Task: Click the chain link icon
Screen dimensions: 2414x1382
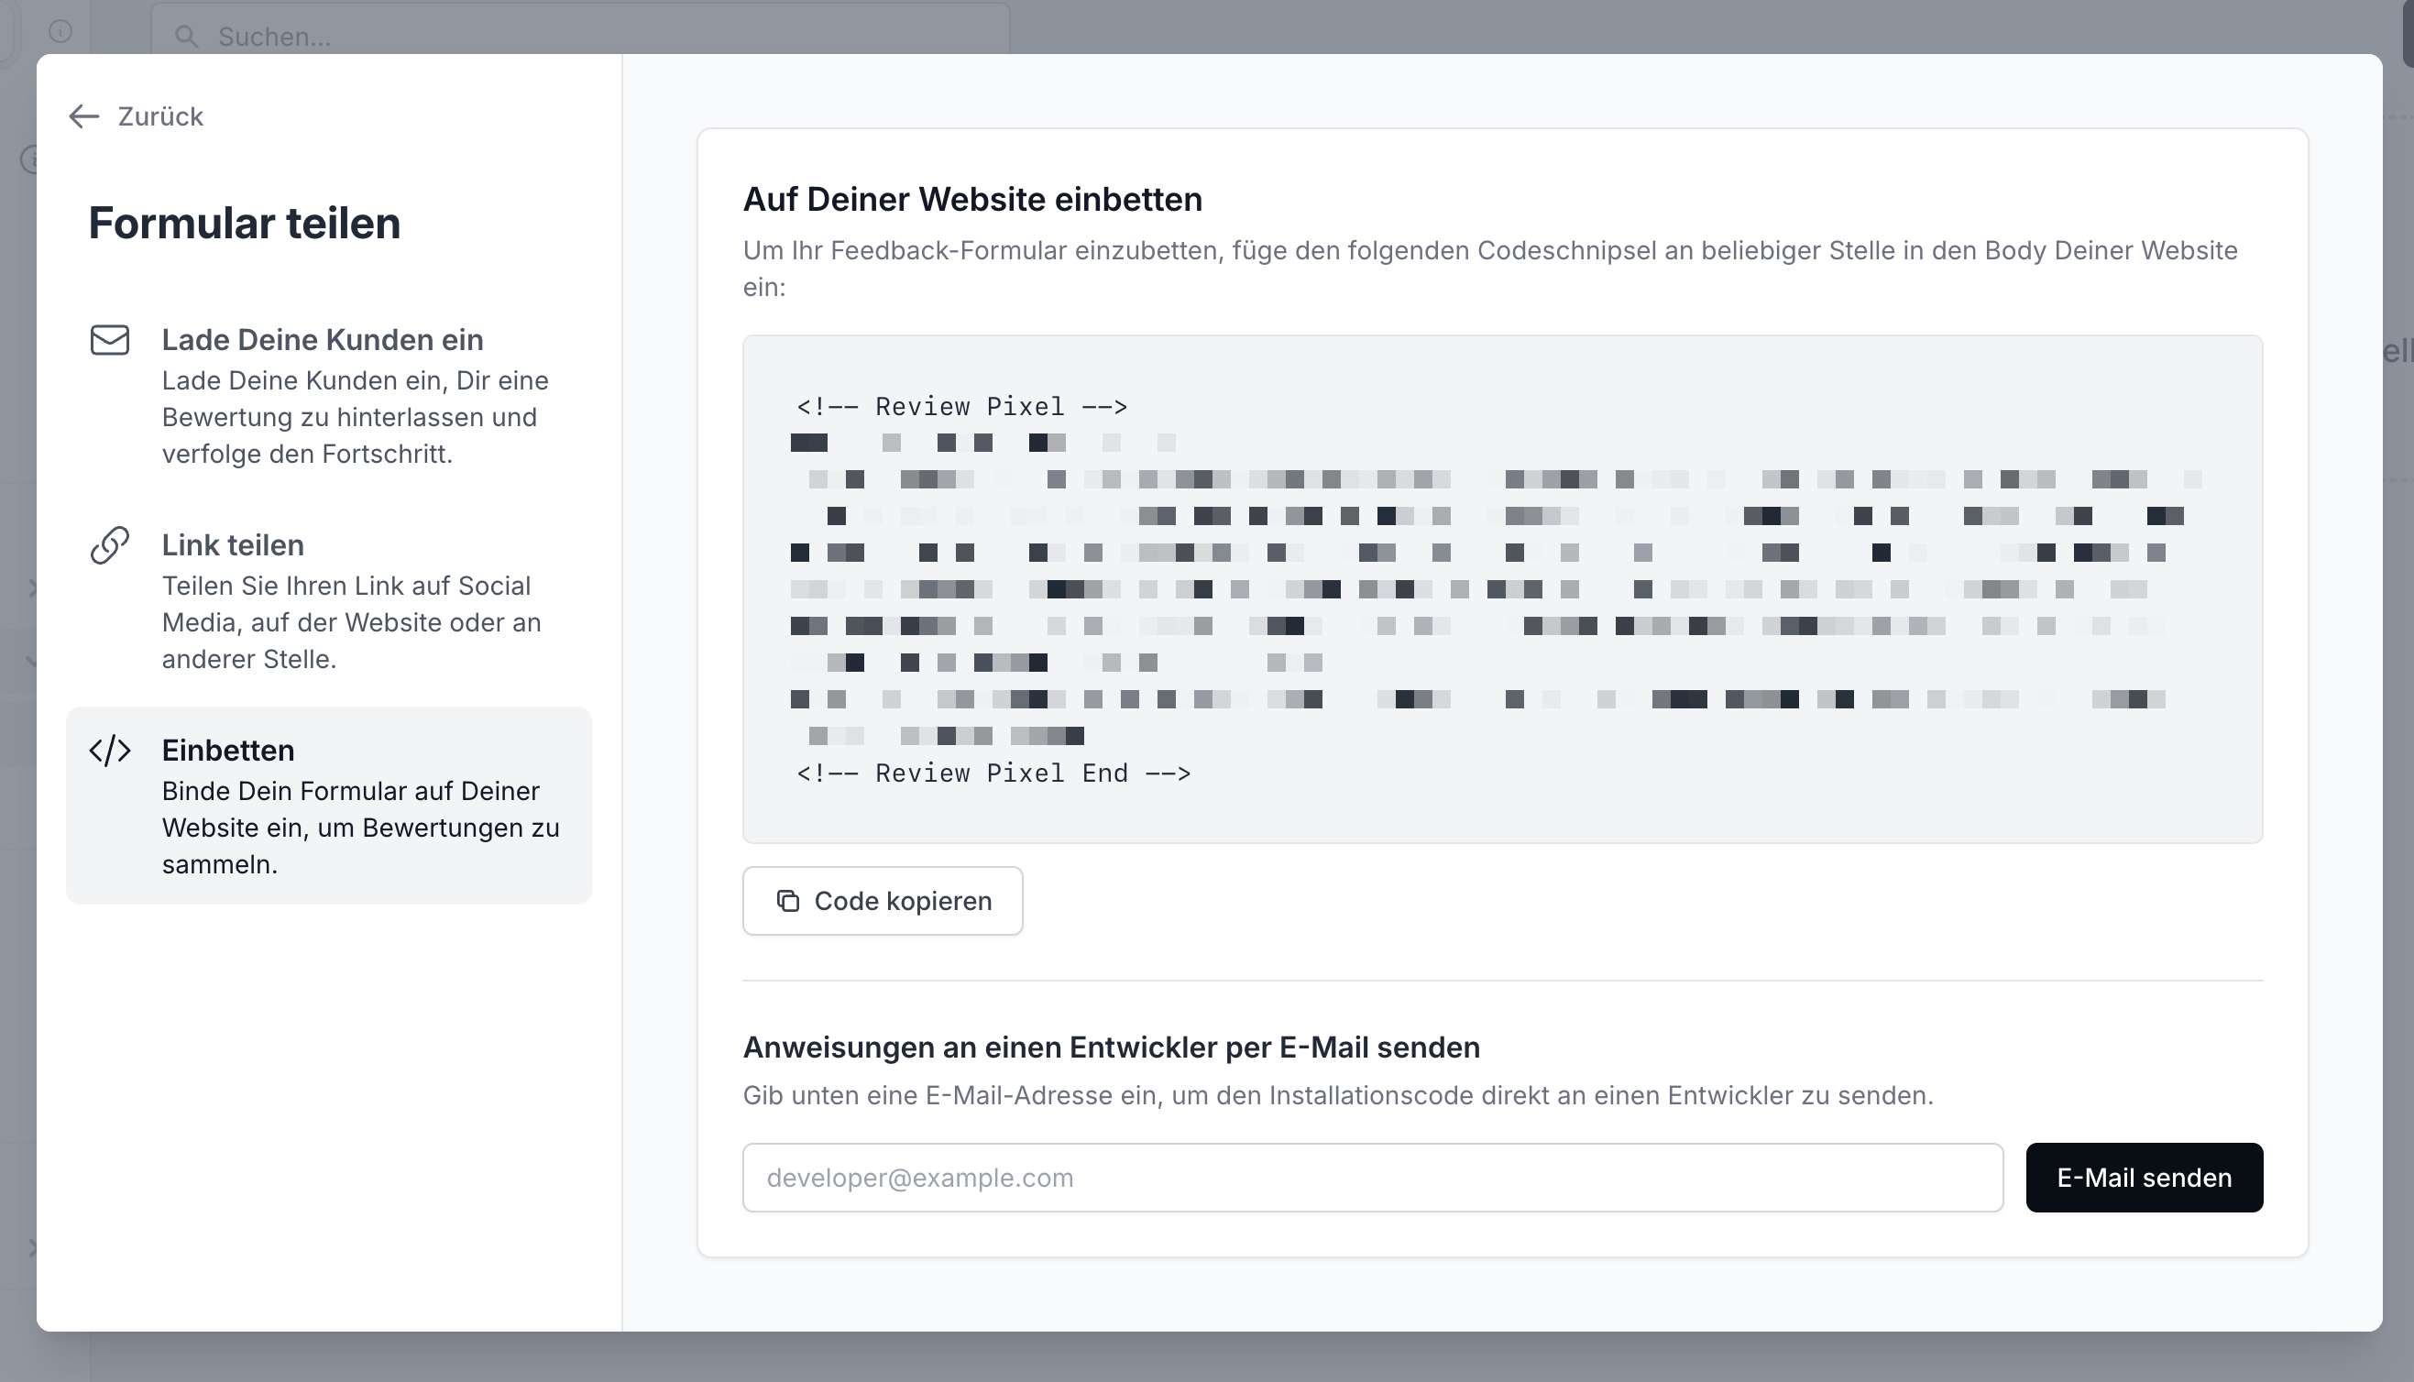Action: click(109, 544)
